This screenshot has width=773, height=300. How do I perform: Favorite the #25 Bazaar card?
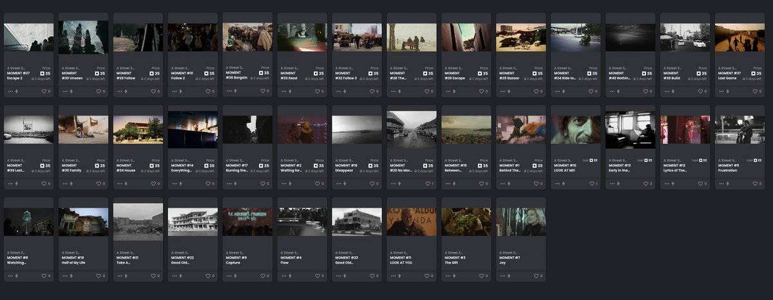pos(537,91)
